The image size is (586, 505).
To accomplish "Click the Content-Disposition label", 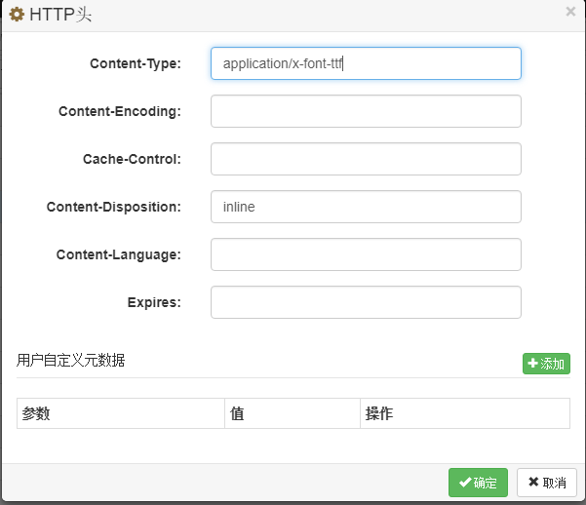I will click(113, 207).
